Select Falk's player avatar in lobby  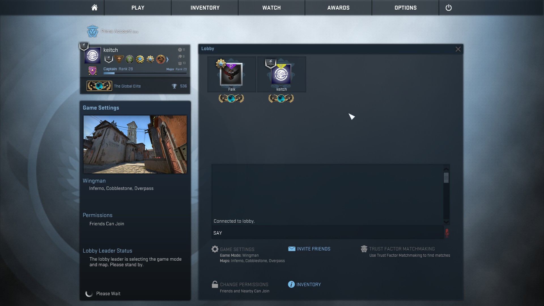coord(231,74)
